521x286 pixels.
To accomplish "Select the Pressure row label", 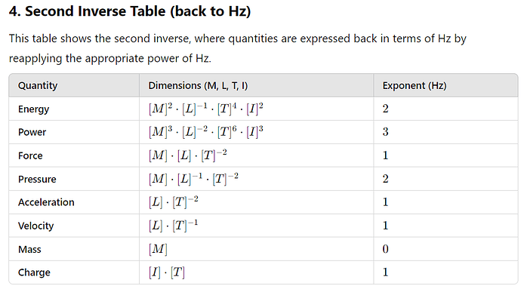I will (x=37, y=179).
